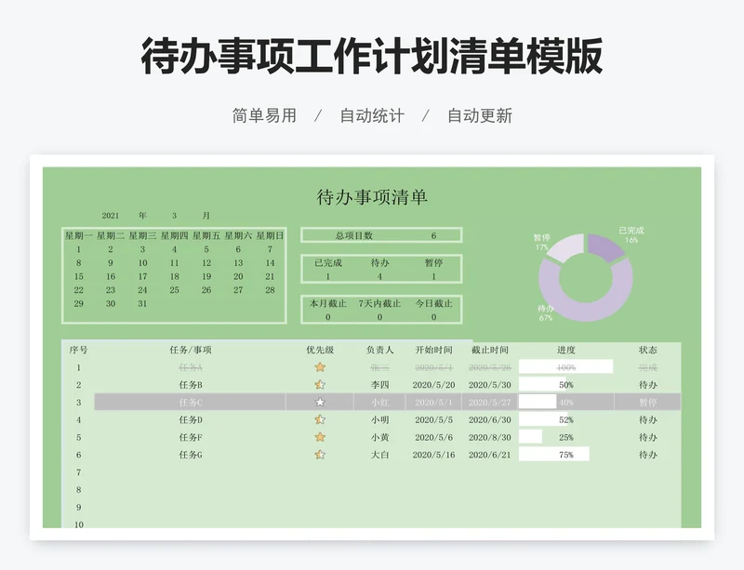Click the year value 2021
This screenshot has height=570, width=744.
click(x=111, y=216)
